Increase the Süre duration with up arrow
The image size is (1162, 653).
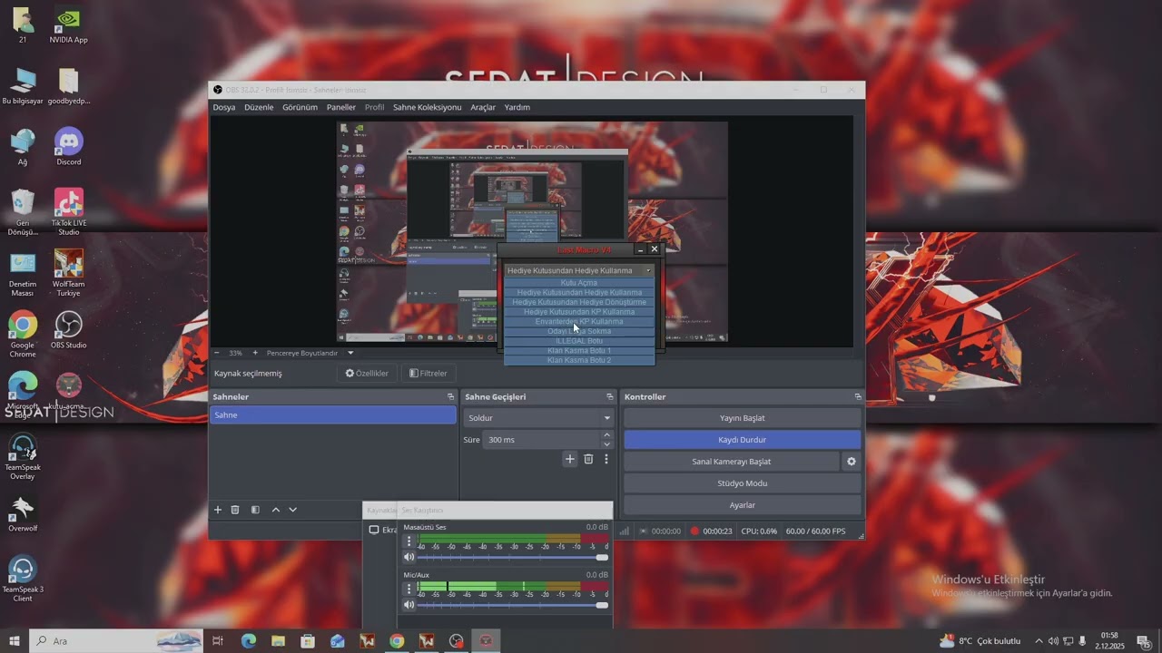[x=607, y=435]
